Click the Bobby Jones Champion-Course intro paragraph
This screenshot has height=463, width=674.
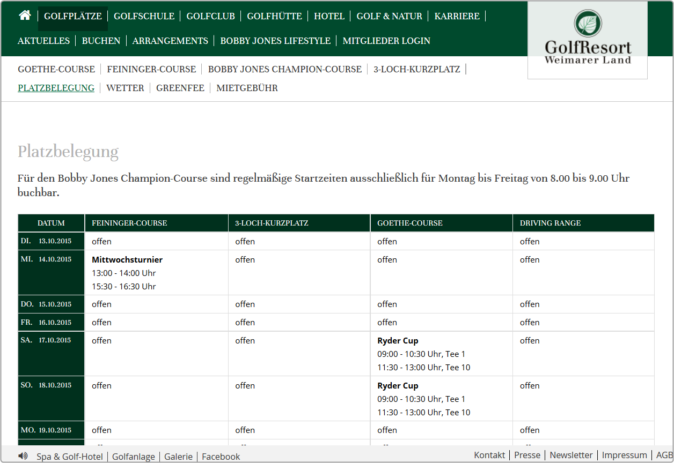(x=324, y=185)
